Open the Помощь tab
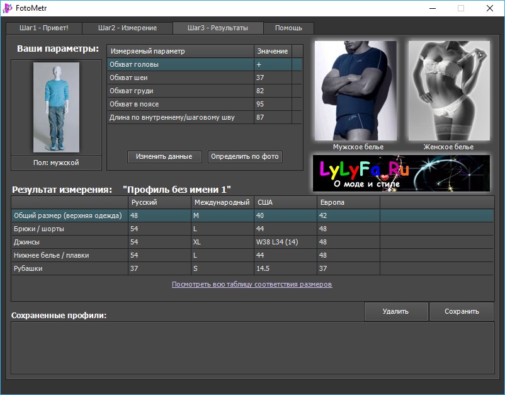 (x=288, y=28)
